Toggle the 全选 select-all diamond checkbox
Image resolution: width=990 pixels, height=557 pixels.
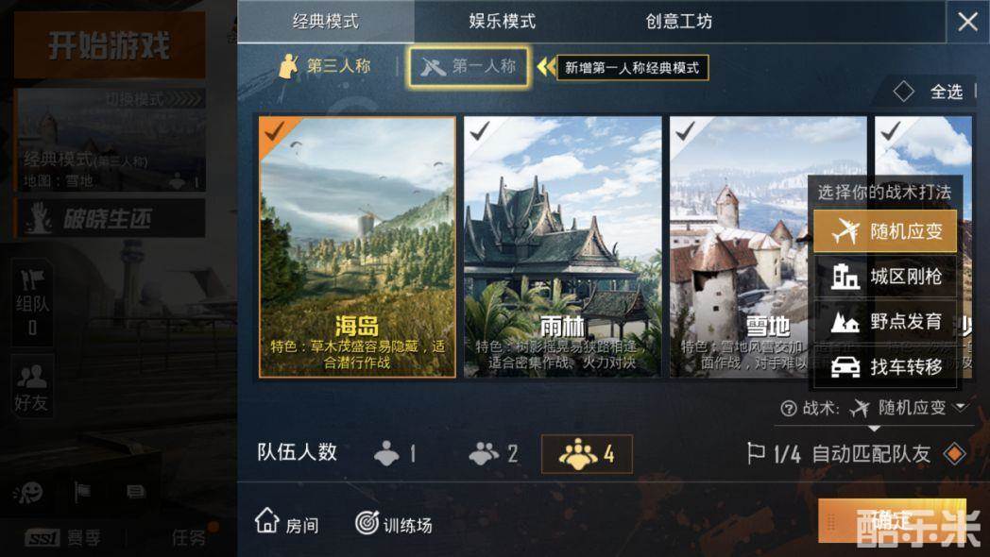[903, 92]
